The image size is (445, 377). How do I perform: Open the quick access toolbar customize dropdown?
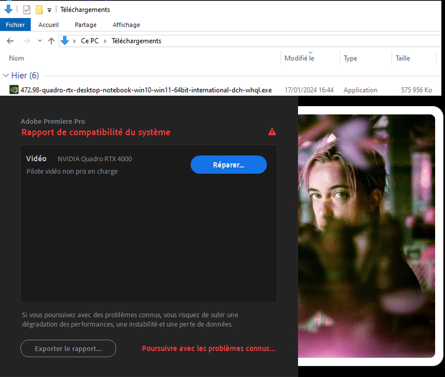[49, 10]
